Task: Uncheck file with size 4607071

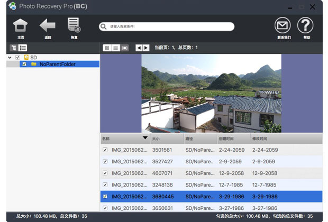Action: (x=105, y=173)
